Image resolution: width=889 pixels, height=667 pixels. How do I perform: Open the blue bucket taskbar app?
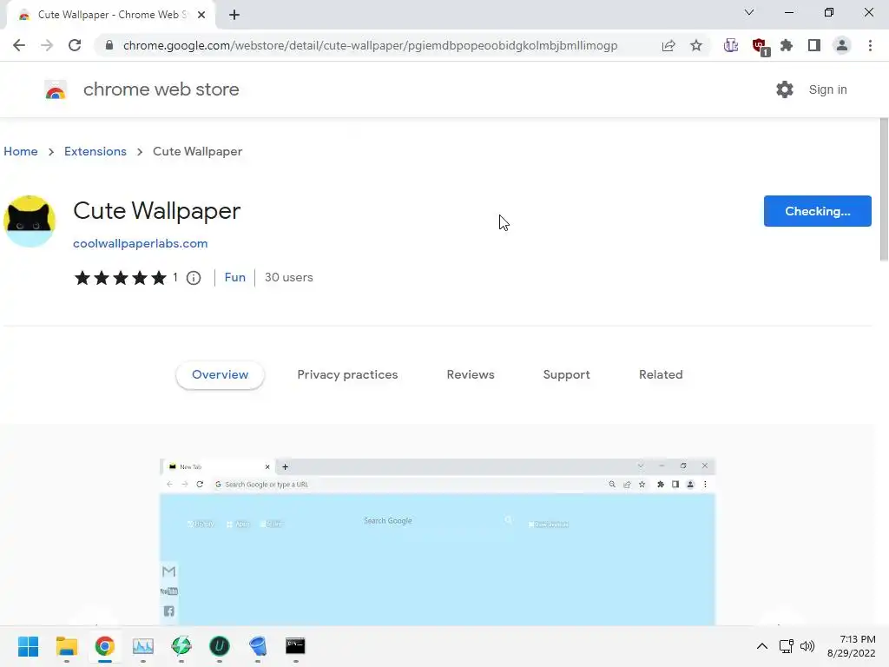257,646
